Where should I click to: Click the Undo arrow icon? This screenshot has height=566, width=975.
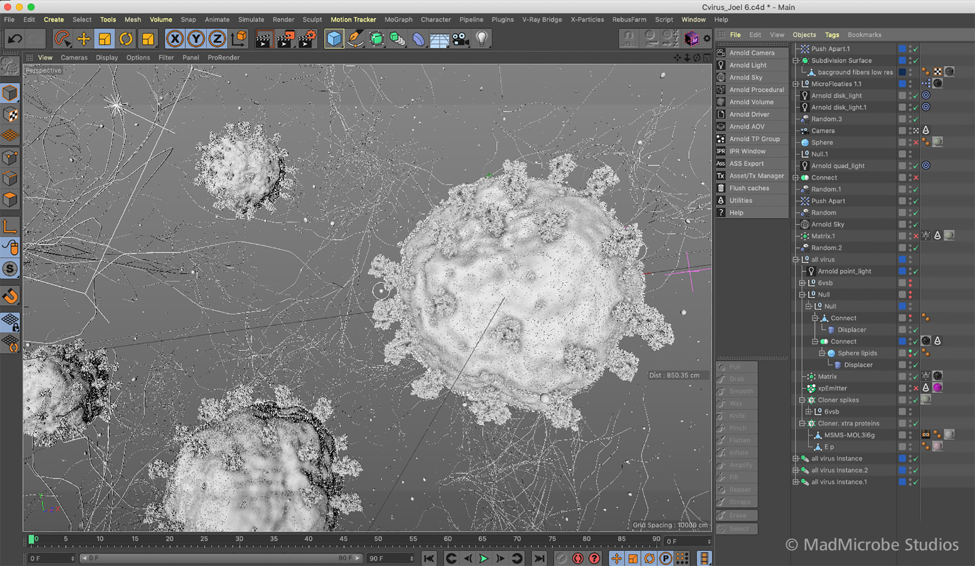coord(15,39)
